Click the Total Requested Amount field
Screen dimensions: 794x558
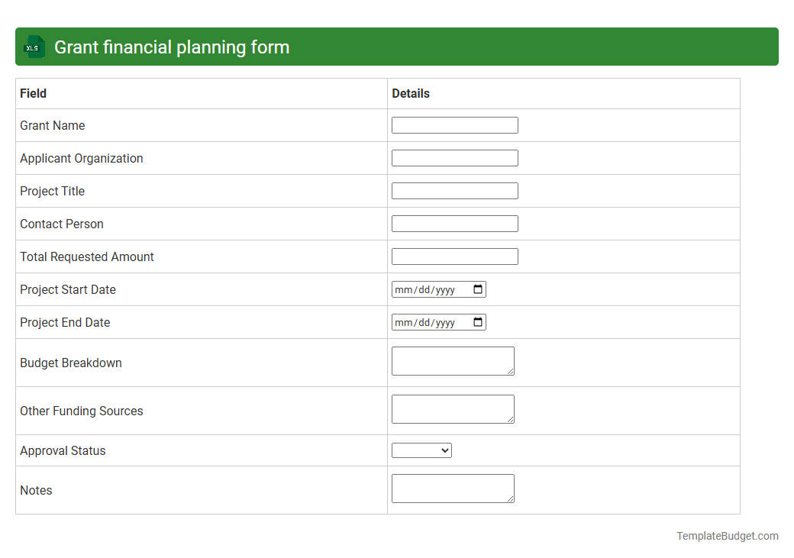(454, 256)
